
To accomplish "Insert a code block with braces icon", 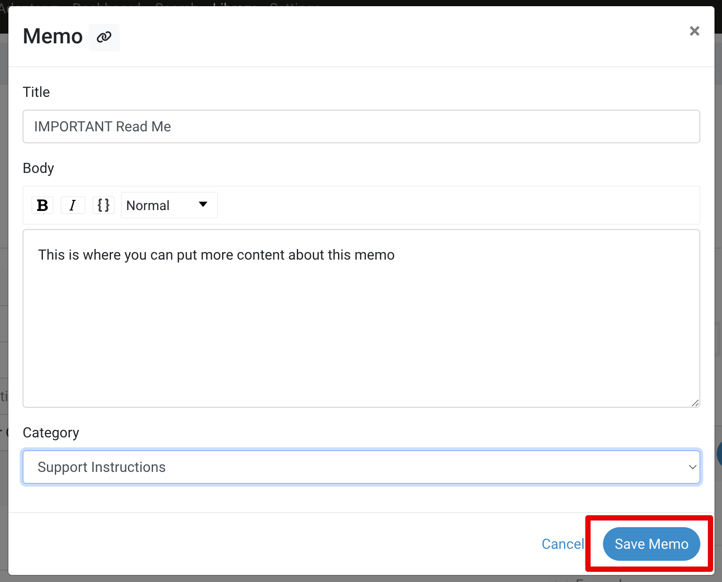I will (x=104, y=205).
